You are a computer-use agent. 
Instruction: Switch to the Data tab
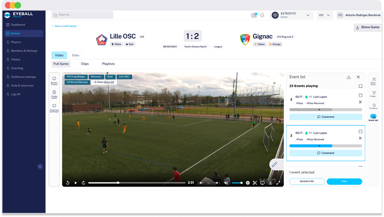[x=76, y=55]
